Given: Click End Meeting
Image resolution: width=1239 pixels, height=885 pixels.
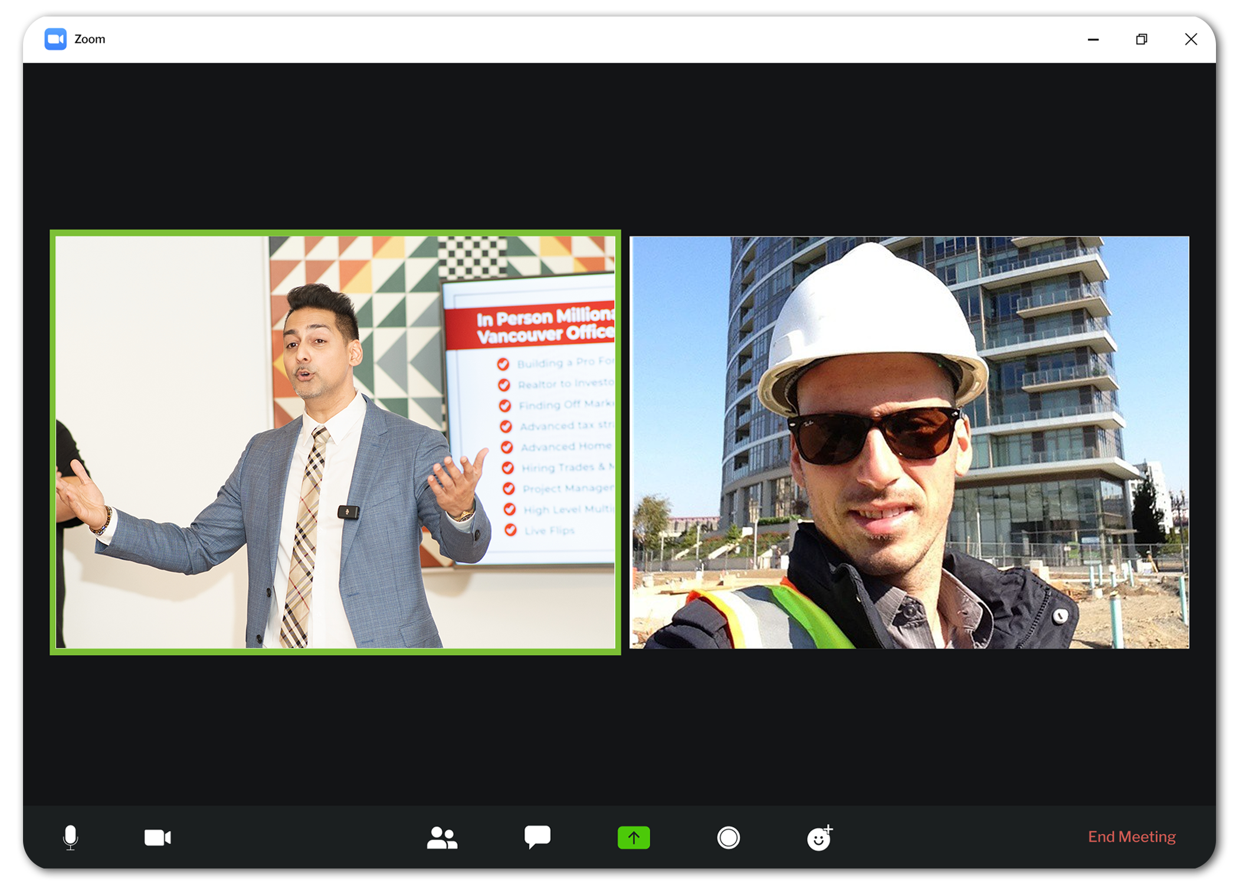Looking at the screenshot, I should [x=1132, y=837].
